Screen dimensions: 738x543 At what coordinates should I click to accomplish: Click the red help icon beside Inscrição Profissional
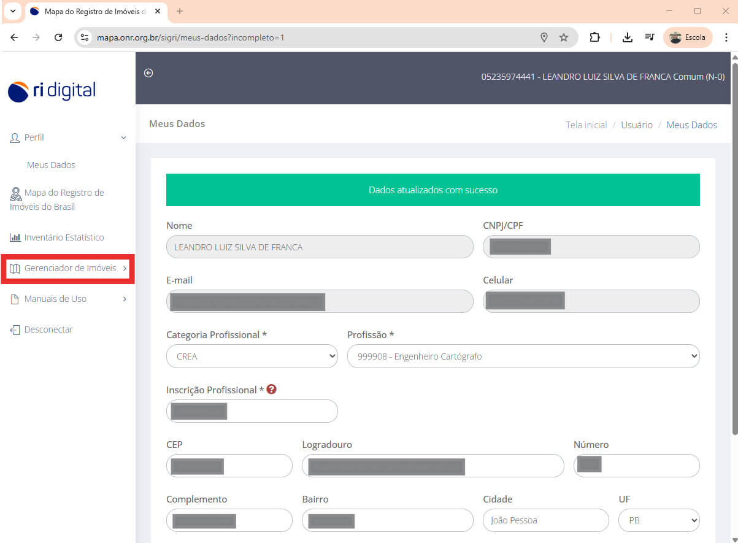(271, 390)
